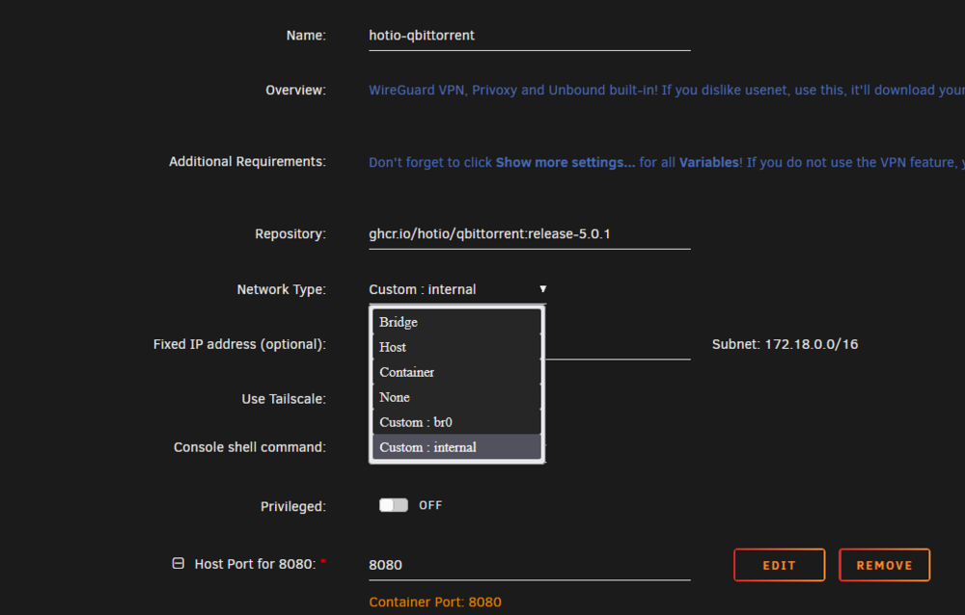Open the Show more settings link text
The width and height of the screenshot is (965, 615).
[x=565, y=162]
